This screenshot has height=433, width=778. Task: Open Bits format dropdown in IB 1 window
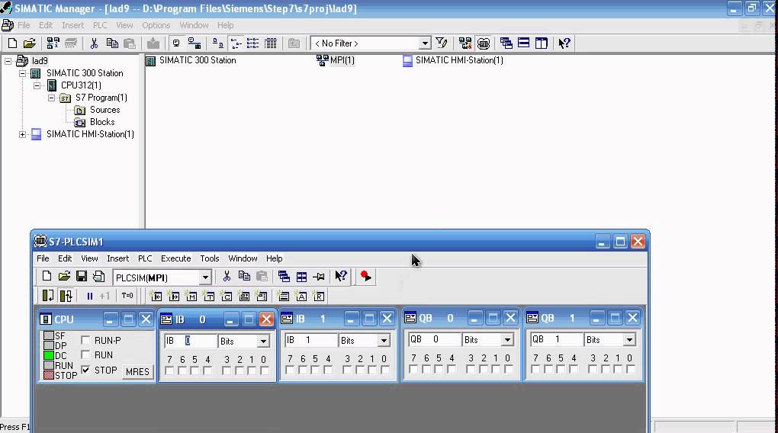tap(384, 341)
